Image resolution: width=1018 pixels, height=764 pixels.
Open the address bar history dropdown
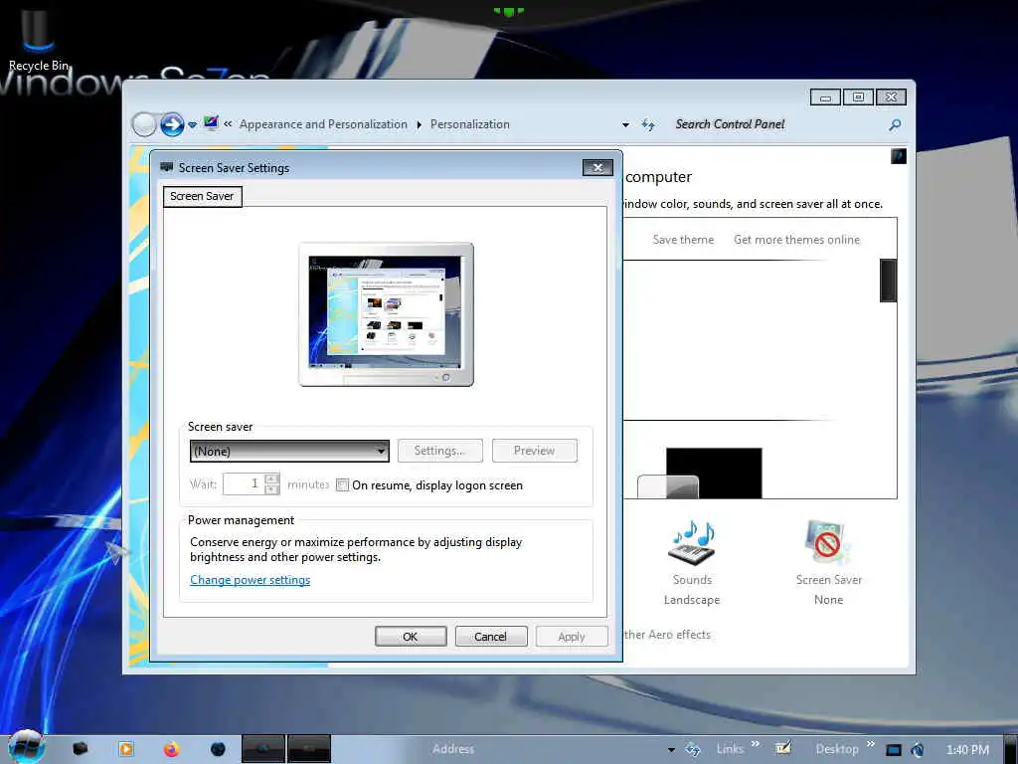(625, 124)
